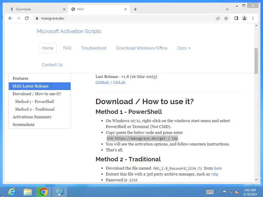
Task: Open the touch keyboard tray icon
Action: [x=210, y=192]
